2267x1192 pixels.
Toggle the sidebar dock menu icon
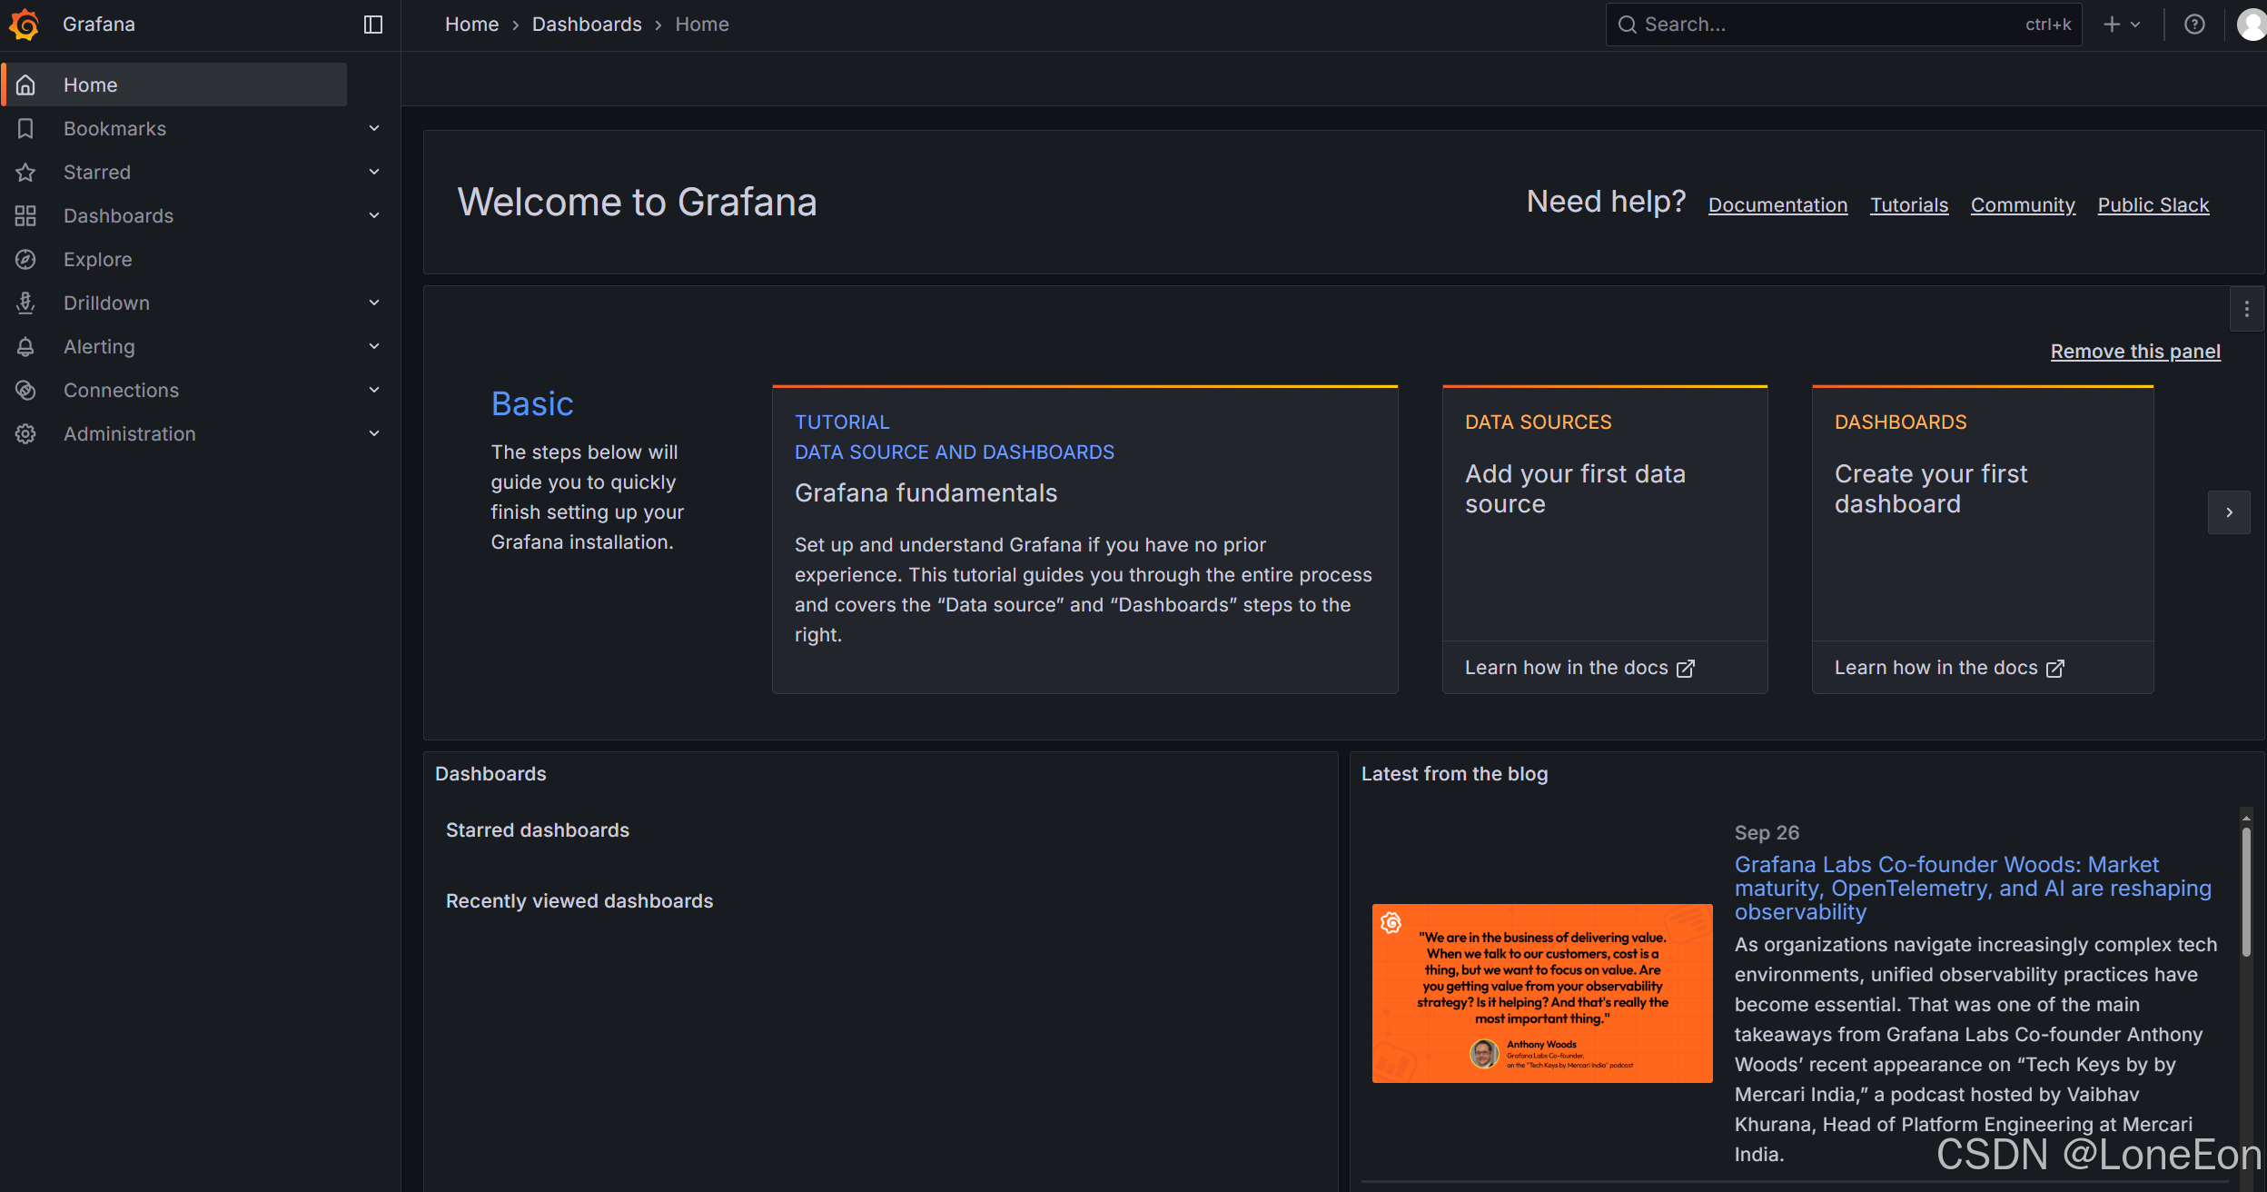373,25
